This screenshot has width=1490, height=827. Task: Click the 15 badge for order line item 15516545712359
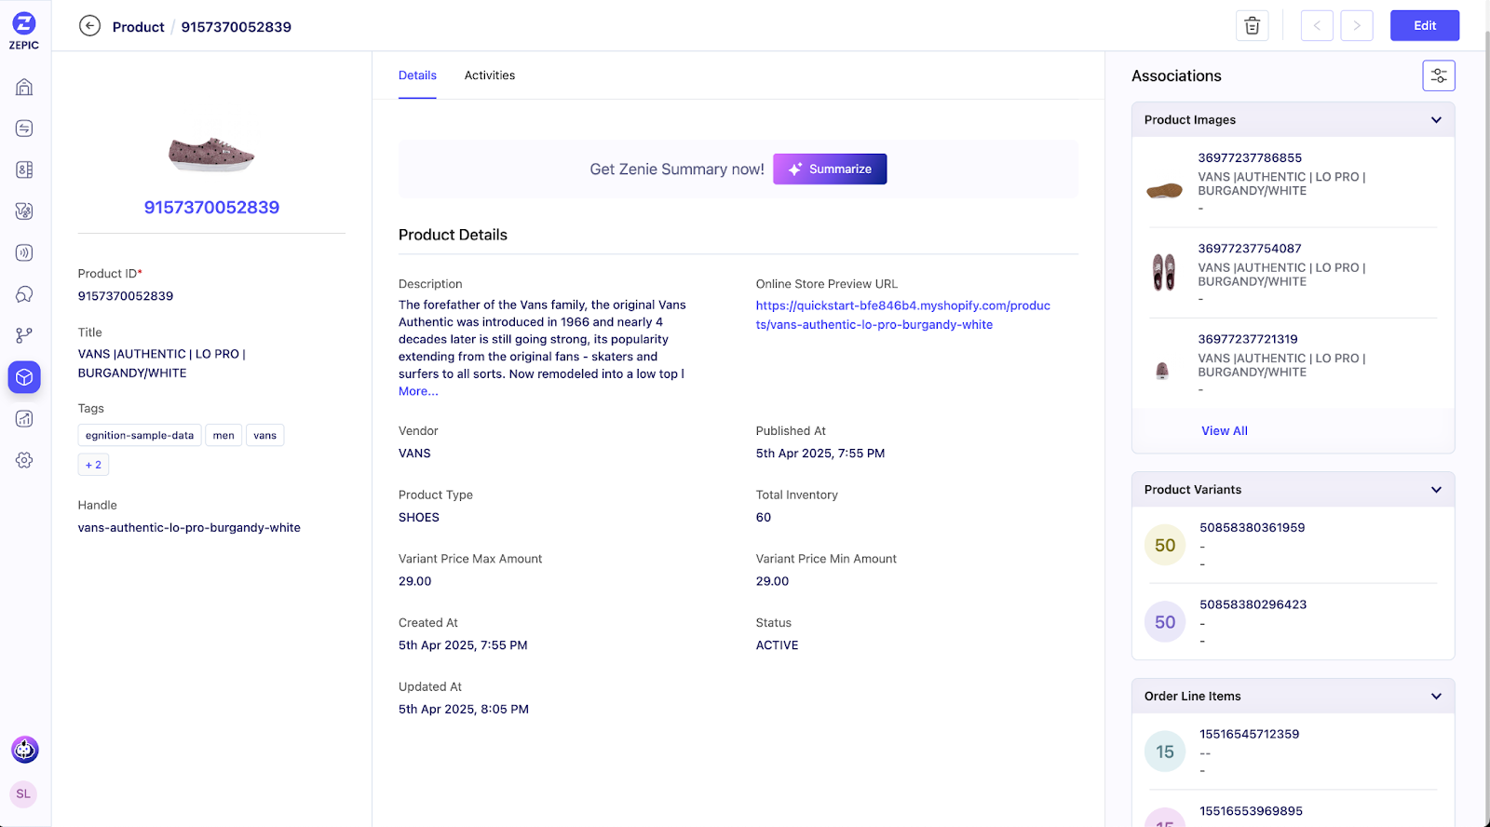(x=1165, y=752)
